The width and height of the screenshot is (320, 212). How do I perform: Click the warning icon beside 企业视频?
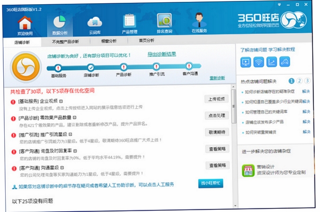(13, 102)
